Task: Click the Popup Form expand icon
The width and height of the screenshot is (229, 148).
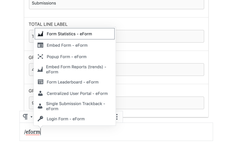Action: click(x=40, y=57)
